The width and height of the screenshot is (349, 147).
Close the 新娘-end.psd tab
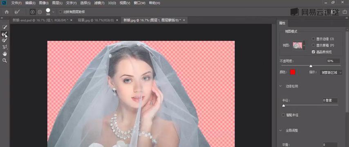[x=71, y=20]
